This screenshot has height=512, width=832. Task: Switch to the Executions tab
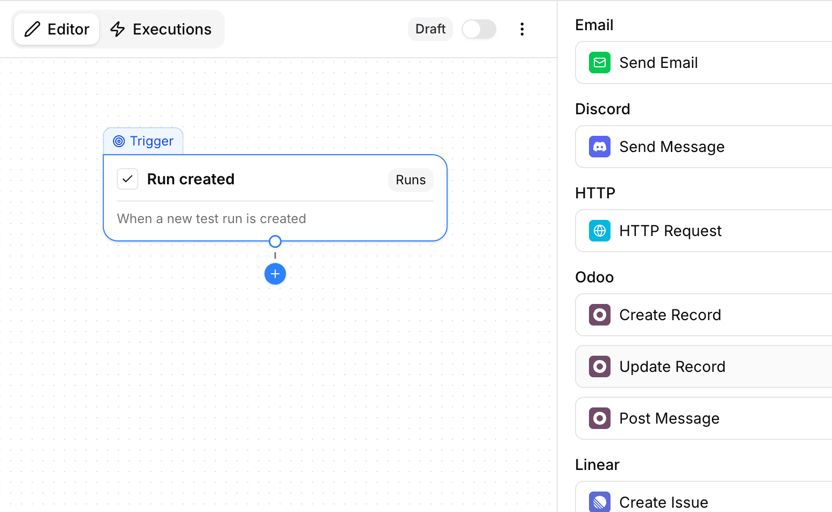coord(161,29)
